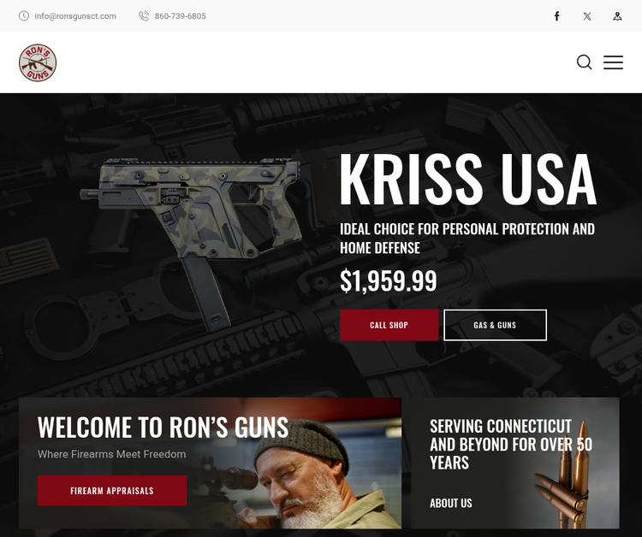
Task: Call the 860-739-6805 phone number
Action: point(180,16)
